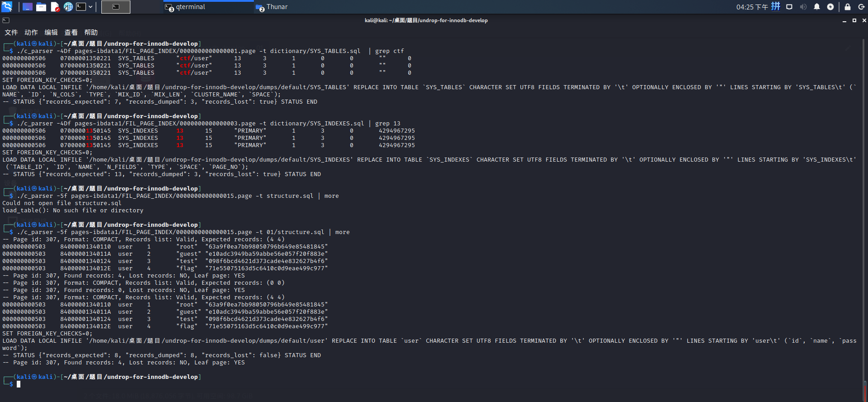Screen dimensions: 868x402
Task: Click the window title 'kali@kali: ~/桌面/题目/undrop-for-innodb-develop'
Action: (x=426, y=20)
